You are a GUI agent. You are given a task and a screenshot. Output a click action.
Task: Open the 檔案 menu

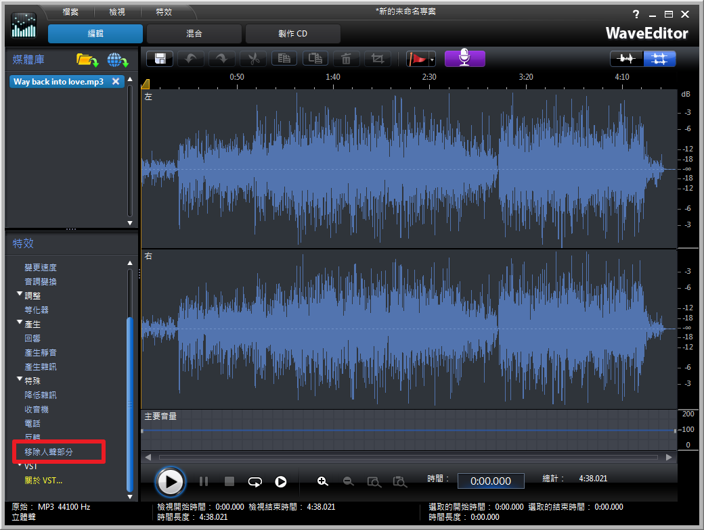(x=70, y=12)
